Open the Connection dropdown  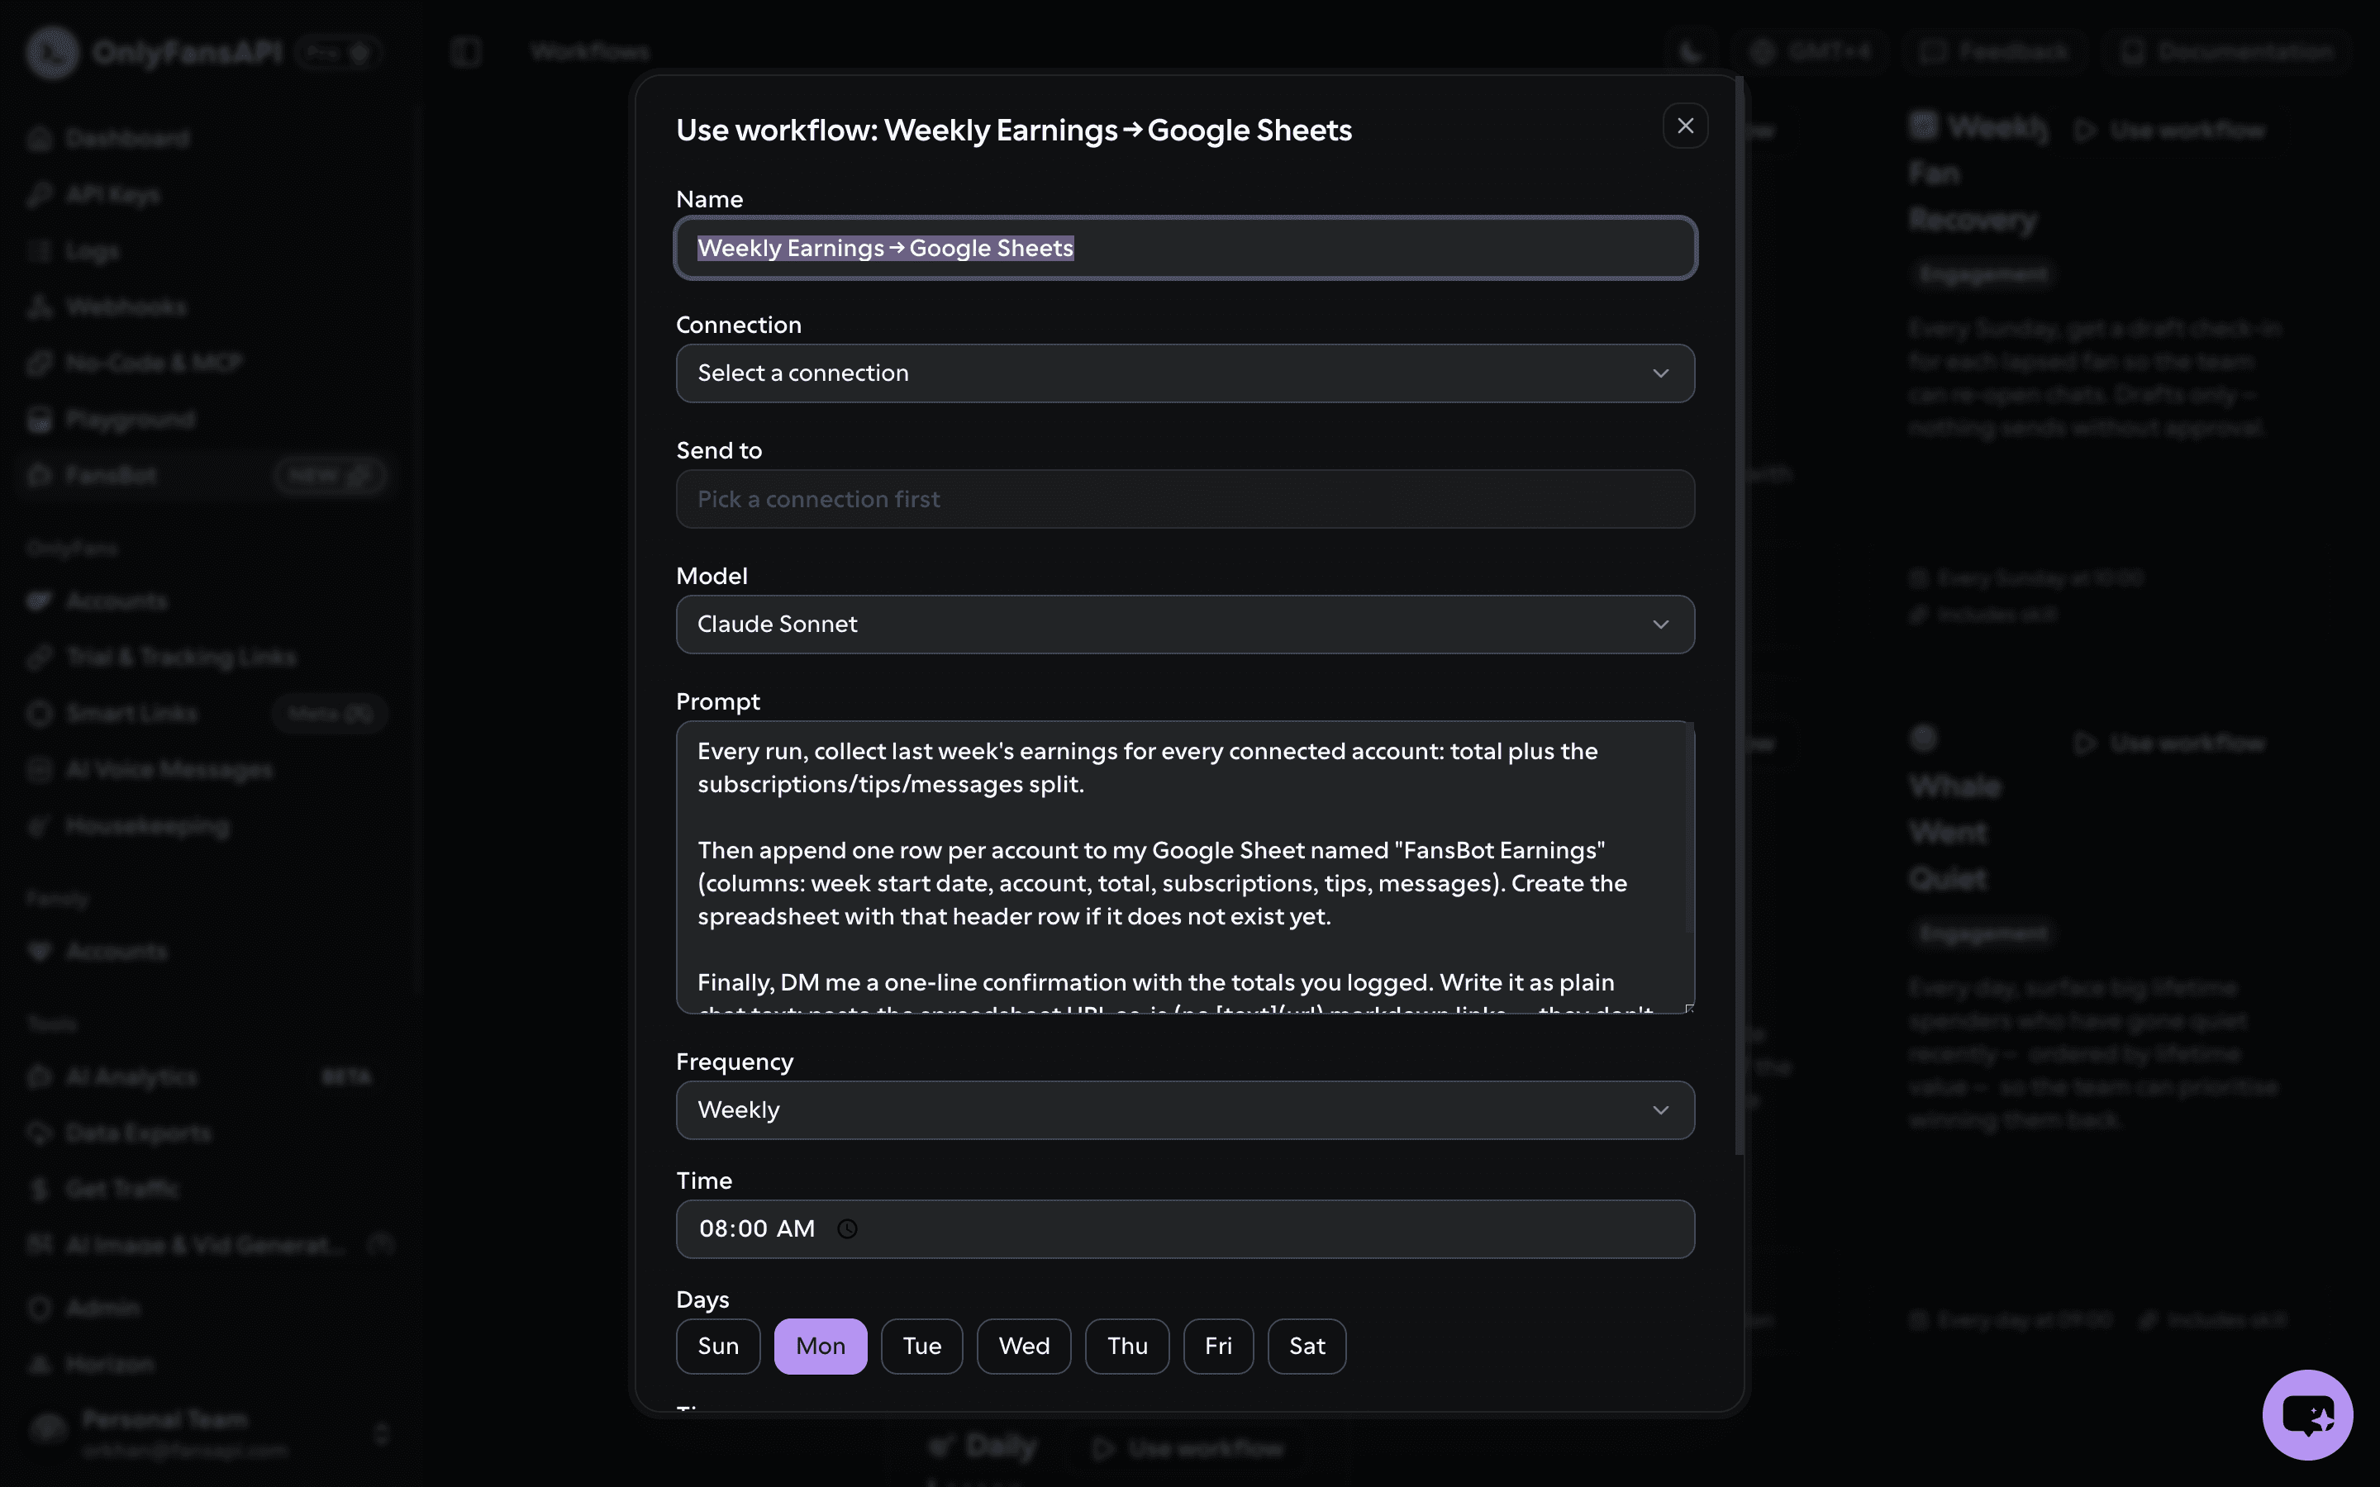point(1185,373)
